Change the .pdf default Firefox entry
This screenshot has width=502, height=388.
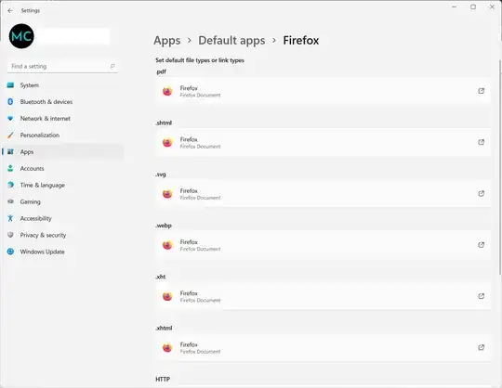323,91
